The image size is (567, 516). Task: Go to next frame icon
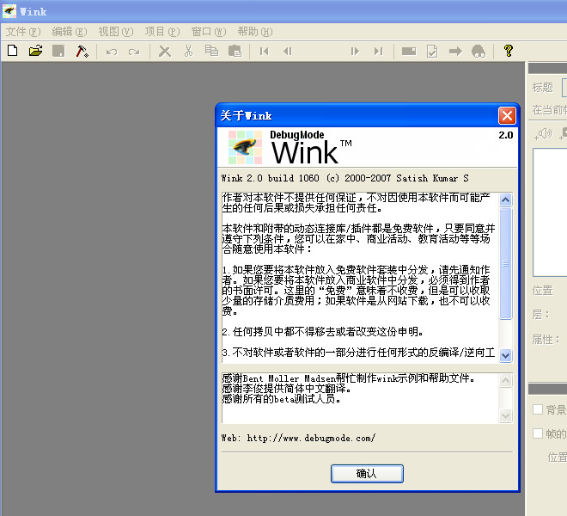tap(355, 52)
